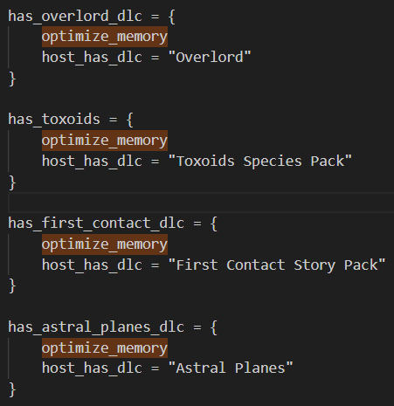Click the closing brace of has_overlord_dlc block

[x=12, y=79]
